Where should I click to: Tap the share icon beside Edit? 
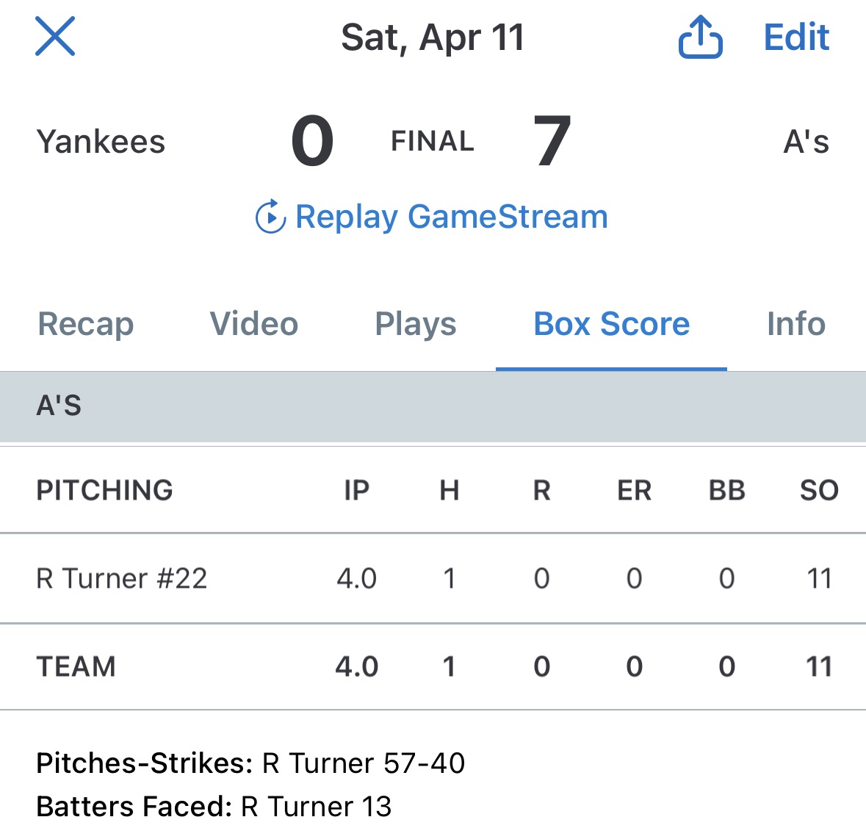point(700,37)
